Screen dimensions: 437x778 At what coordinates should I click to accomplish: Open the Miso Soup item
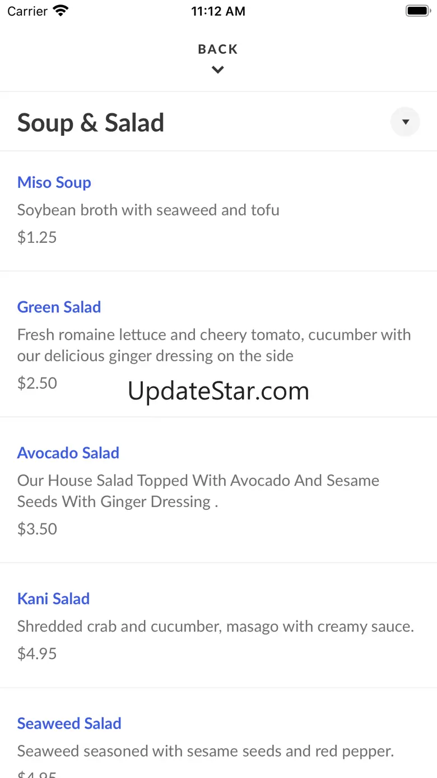54,182
